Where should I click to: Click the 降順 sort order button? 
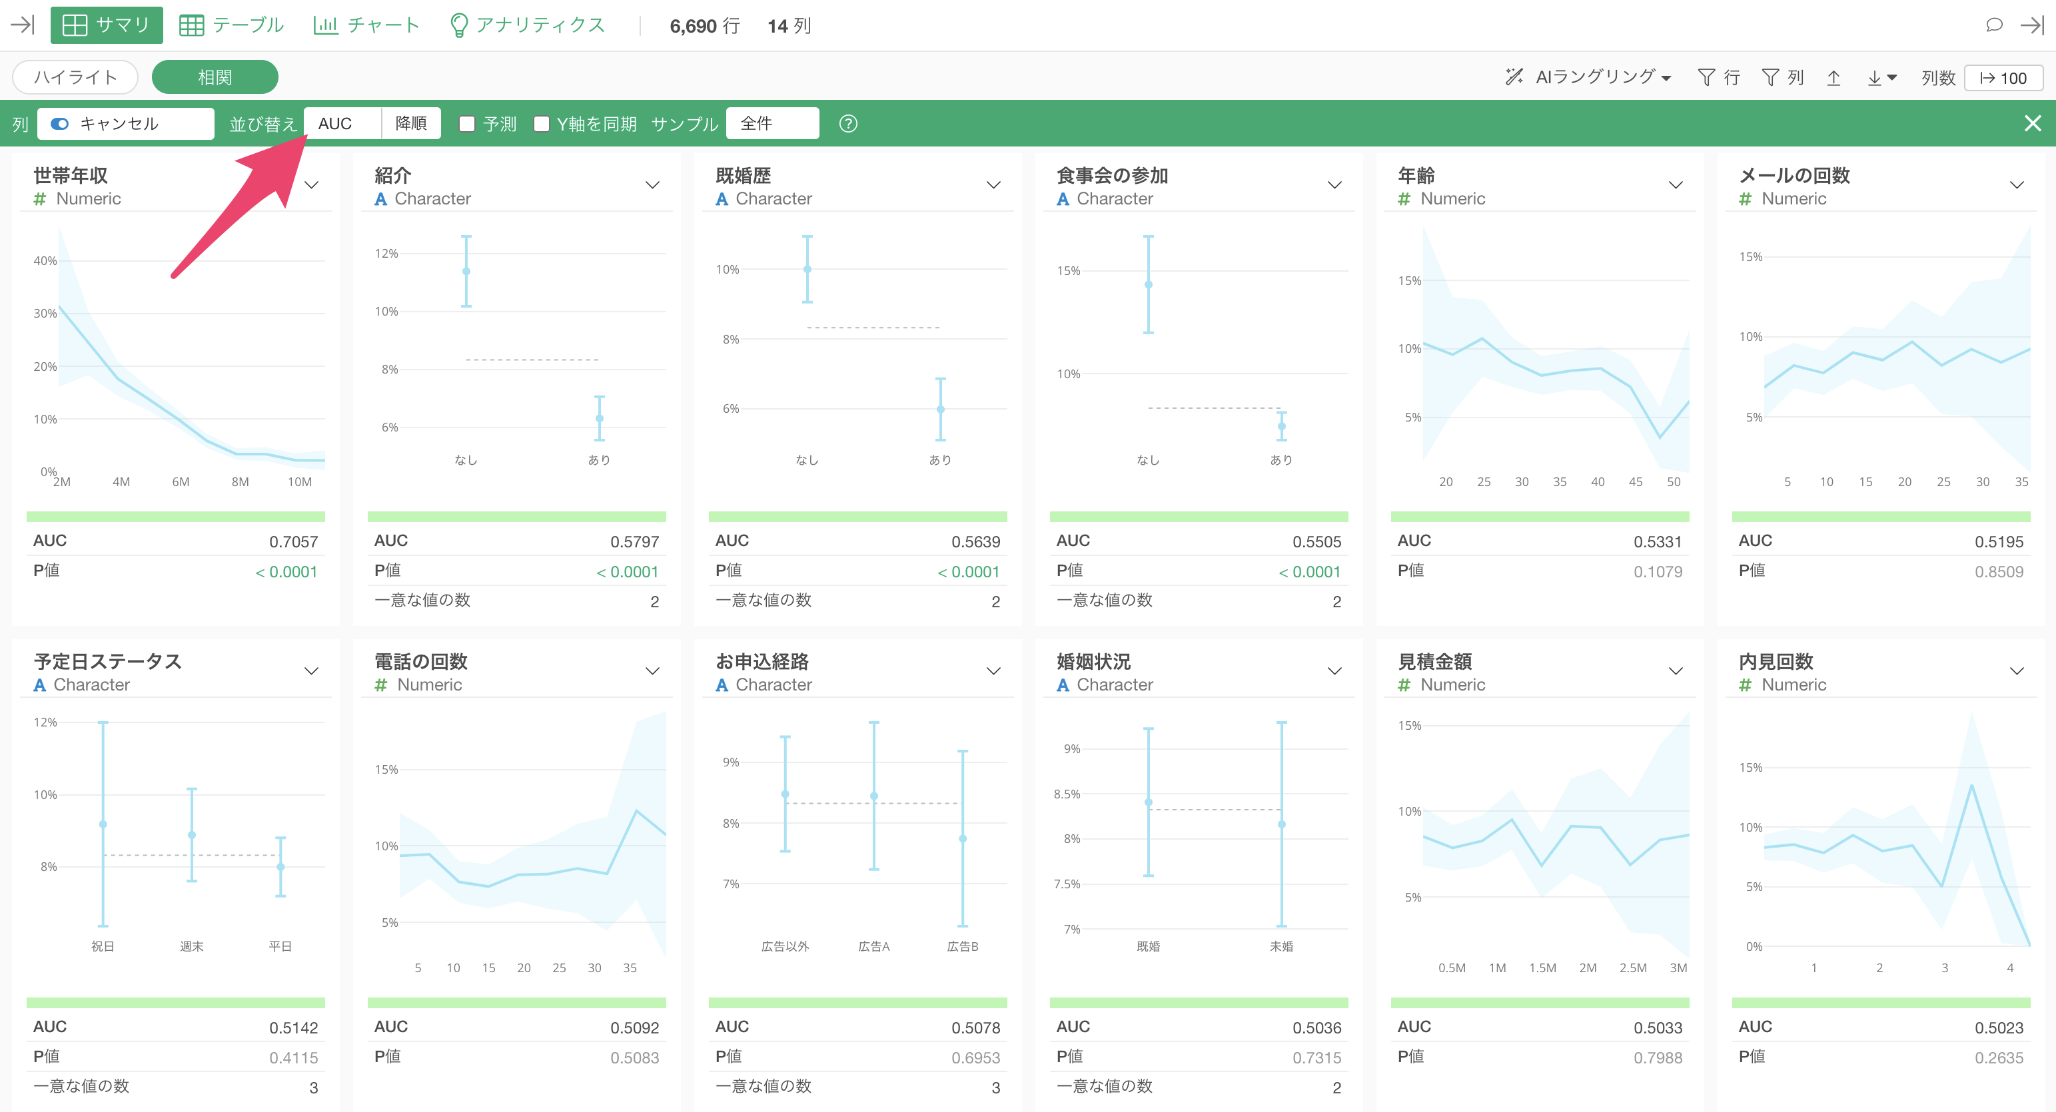tap(411, 124)
